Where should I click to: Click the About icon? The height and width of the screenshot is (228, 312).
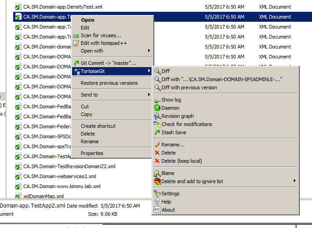click(x=157, y=210)
